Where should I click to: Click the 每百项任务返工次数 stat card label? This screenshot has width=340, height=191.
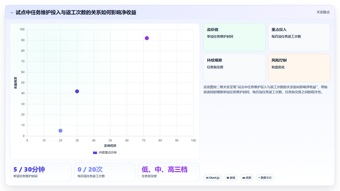[91, 176]
